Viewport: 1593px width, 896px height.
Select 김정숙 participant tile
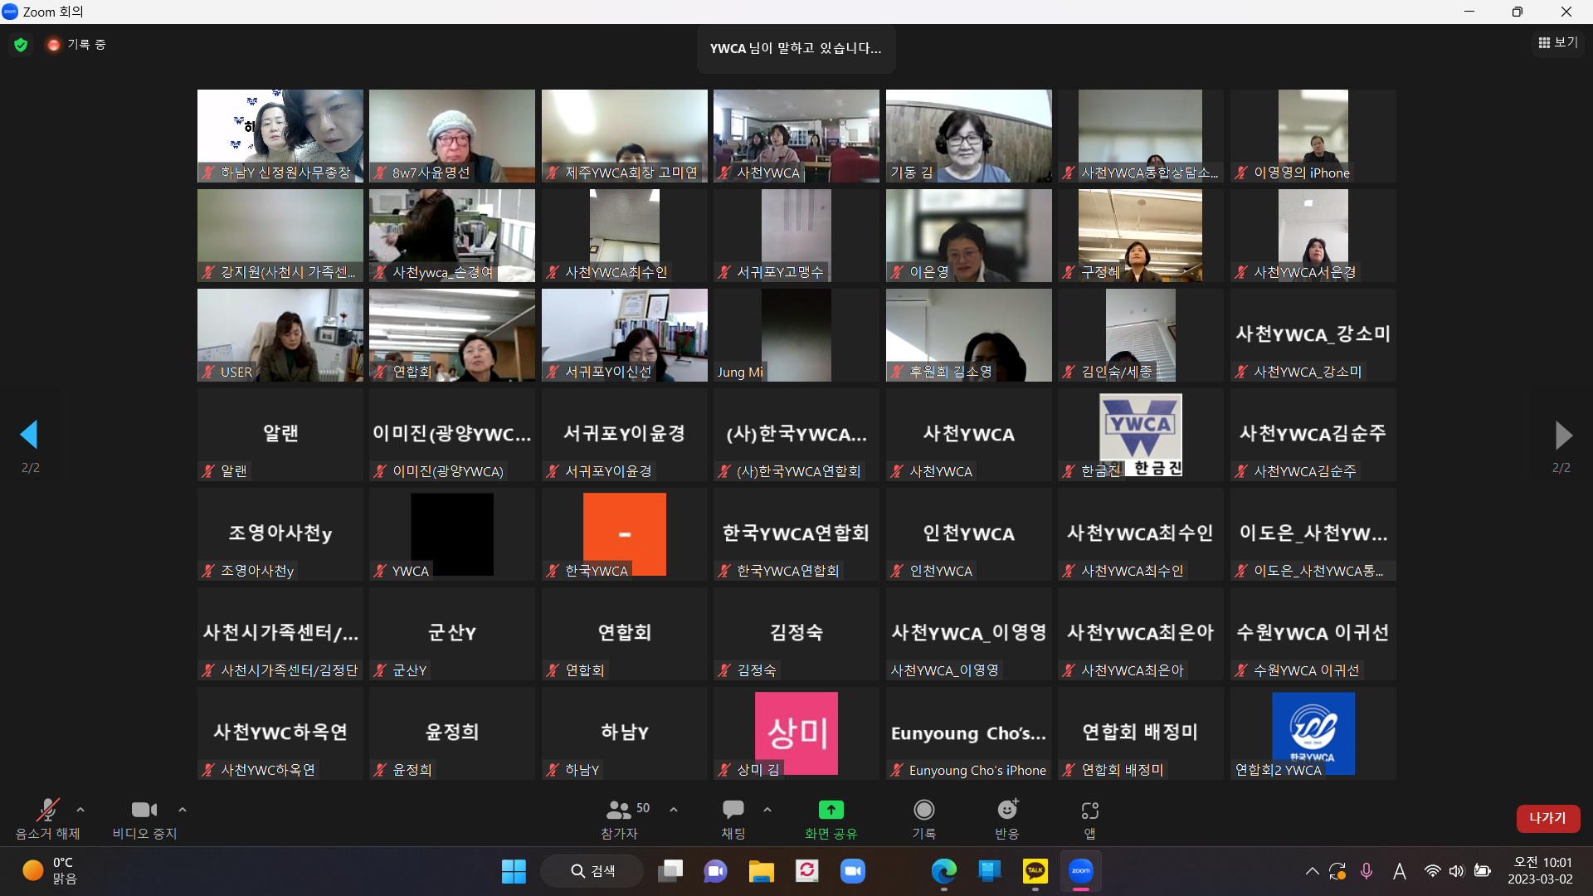pyautogui.click(x=796, y=634)
